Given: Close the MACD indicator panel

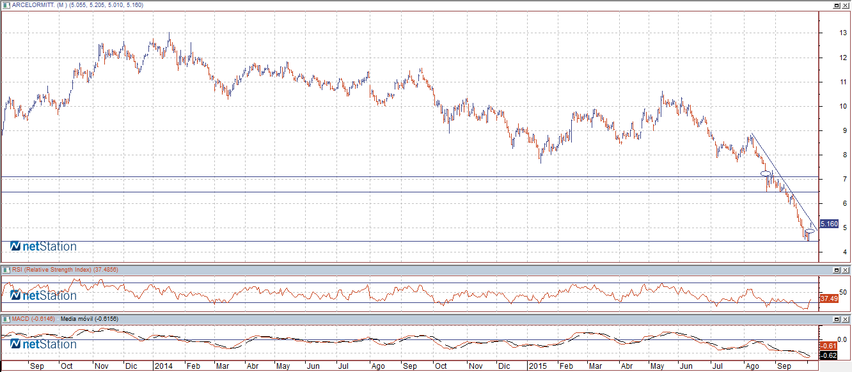Looking at the screenshot, I should (845, 318).
